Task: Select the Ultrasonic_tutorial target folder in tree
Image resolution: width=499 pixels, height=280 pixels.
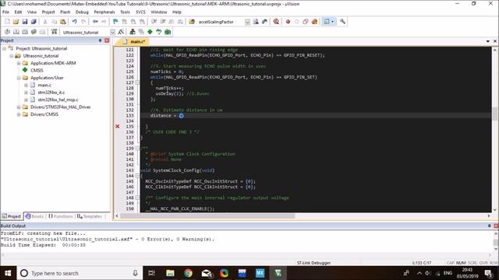Action: (x=41, y=56)
